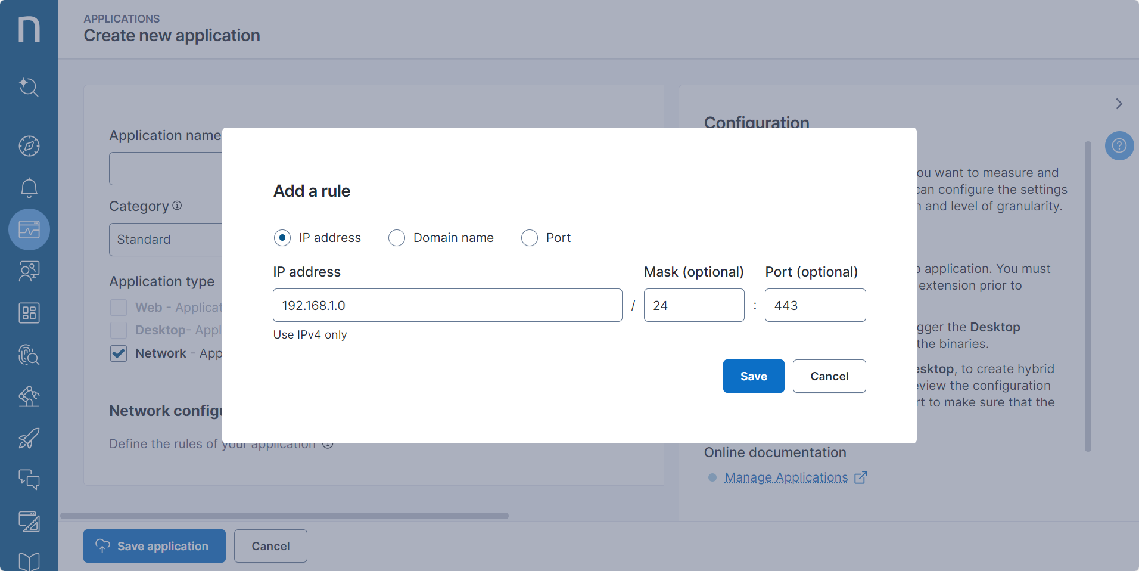Click the IP address input field
The image size is (1139, 571).
point(447,305)
